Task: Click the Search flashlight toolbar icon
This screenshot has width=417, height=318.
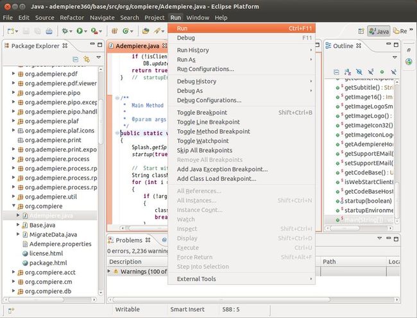Action: [x=157, y=31]
